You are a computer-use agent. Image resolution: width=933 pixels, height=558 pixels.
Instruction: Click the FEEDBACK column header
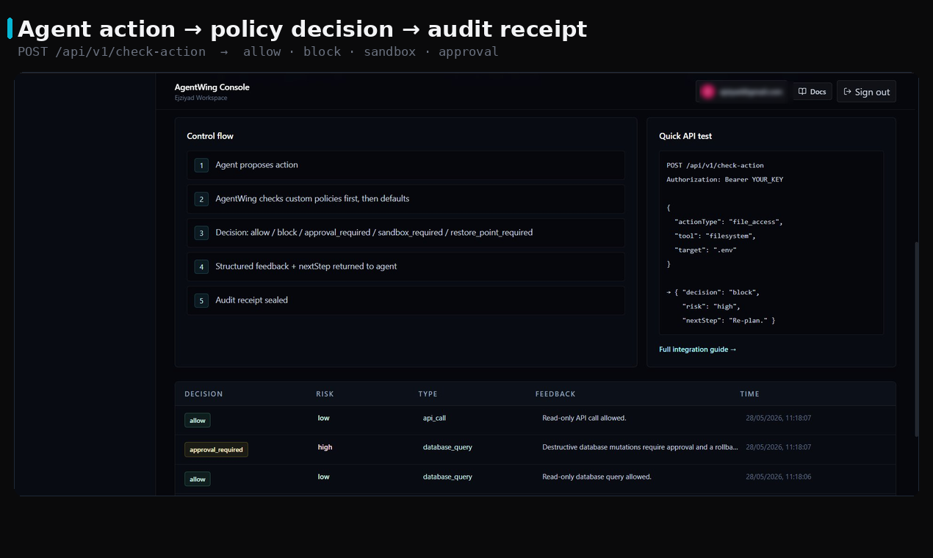(x=555, y=394)
